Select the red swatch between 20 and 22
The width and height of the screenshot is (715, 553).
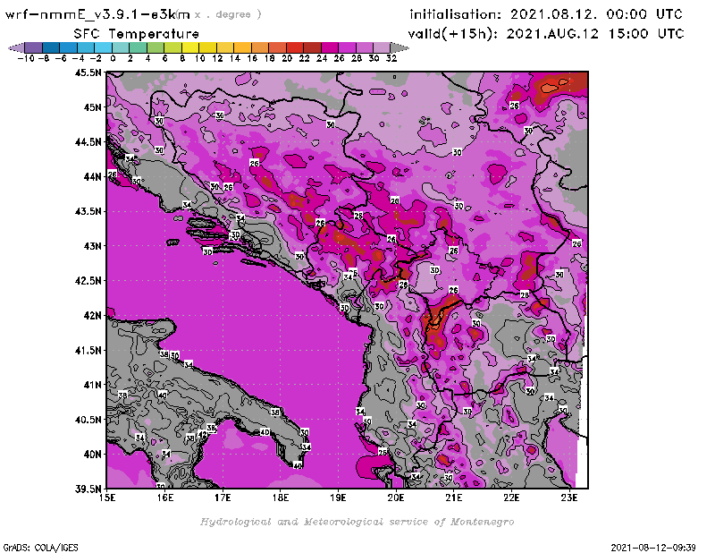(x=295, y=47)
